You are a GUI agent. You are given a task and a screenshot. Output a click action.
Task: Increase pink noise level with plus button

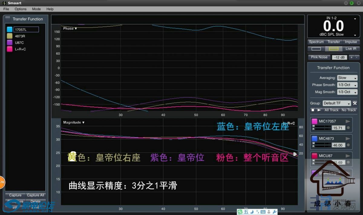pyautogui.click(x=351, y=57)
